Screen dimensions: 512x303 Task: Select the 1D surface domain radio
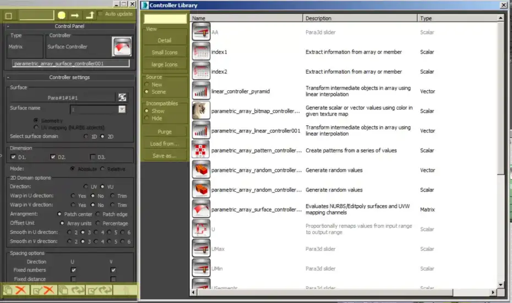pos(86,136)
